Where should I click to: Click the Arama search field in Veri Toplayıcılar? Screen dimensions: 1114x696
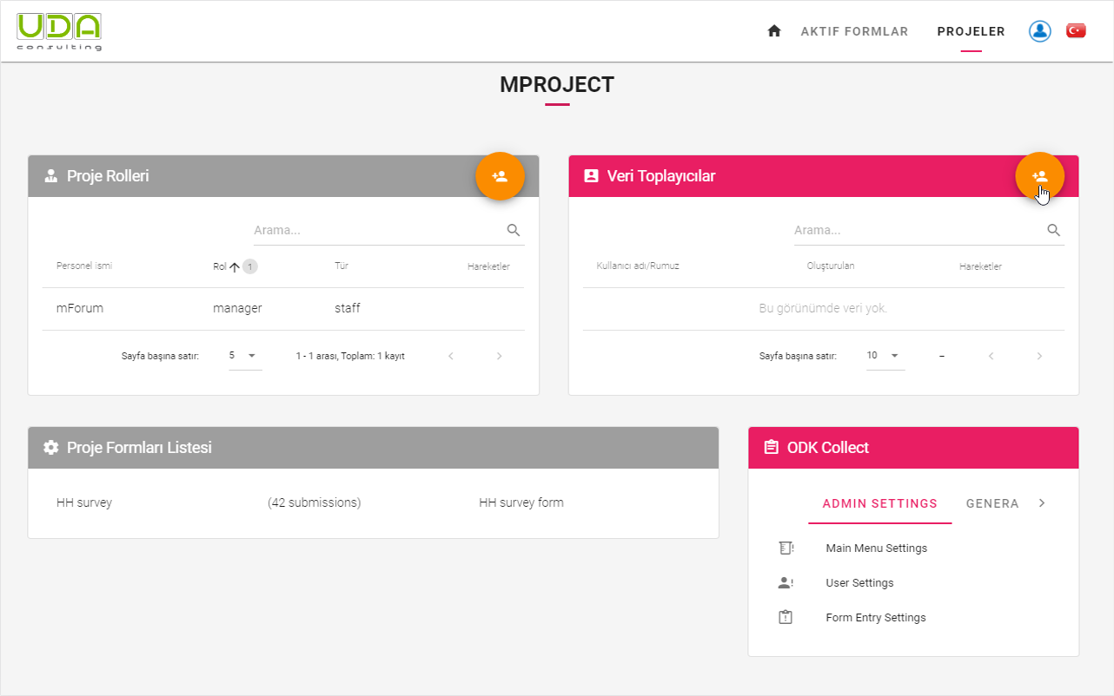pyautogui.click(x=919, y=231)
